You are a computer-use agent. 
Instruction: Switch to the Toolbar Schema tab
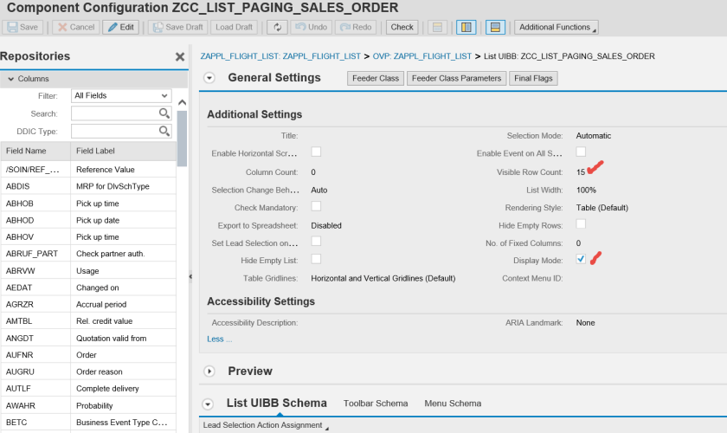(376, 404)
